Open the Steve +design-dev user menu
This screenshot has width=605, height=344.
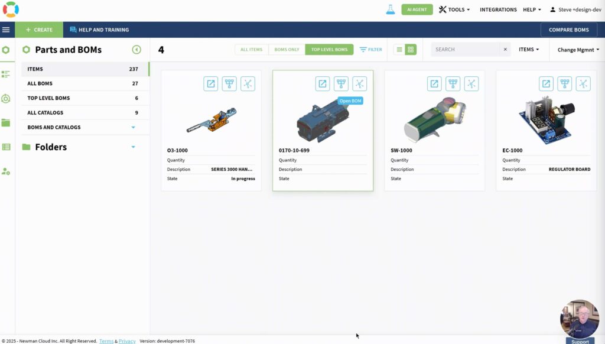click(x=575, y=9)
